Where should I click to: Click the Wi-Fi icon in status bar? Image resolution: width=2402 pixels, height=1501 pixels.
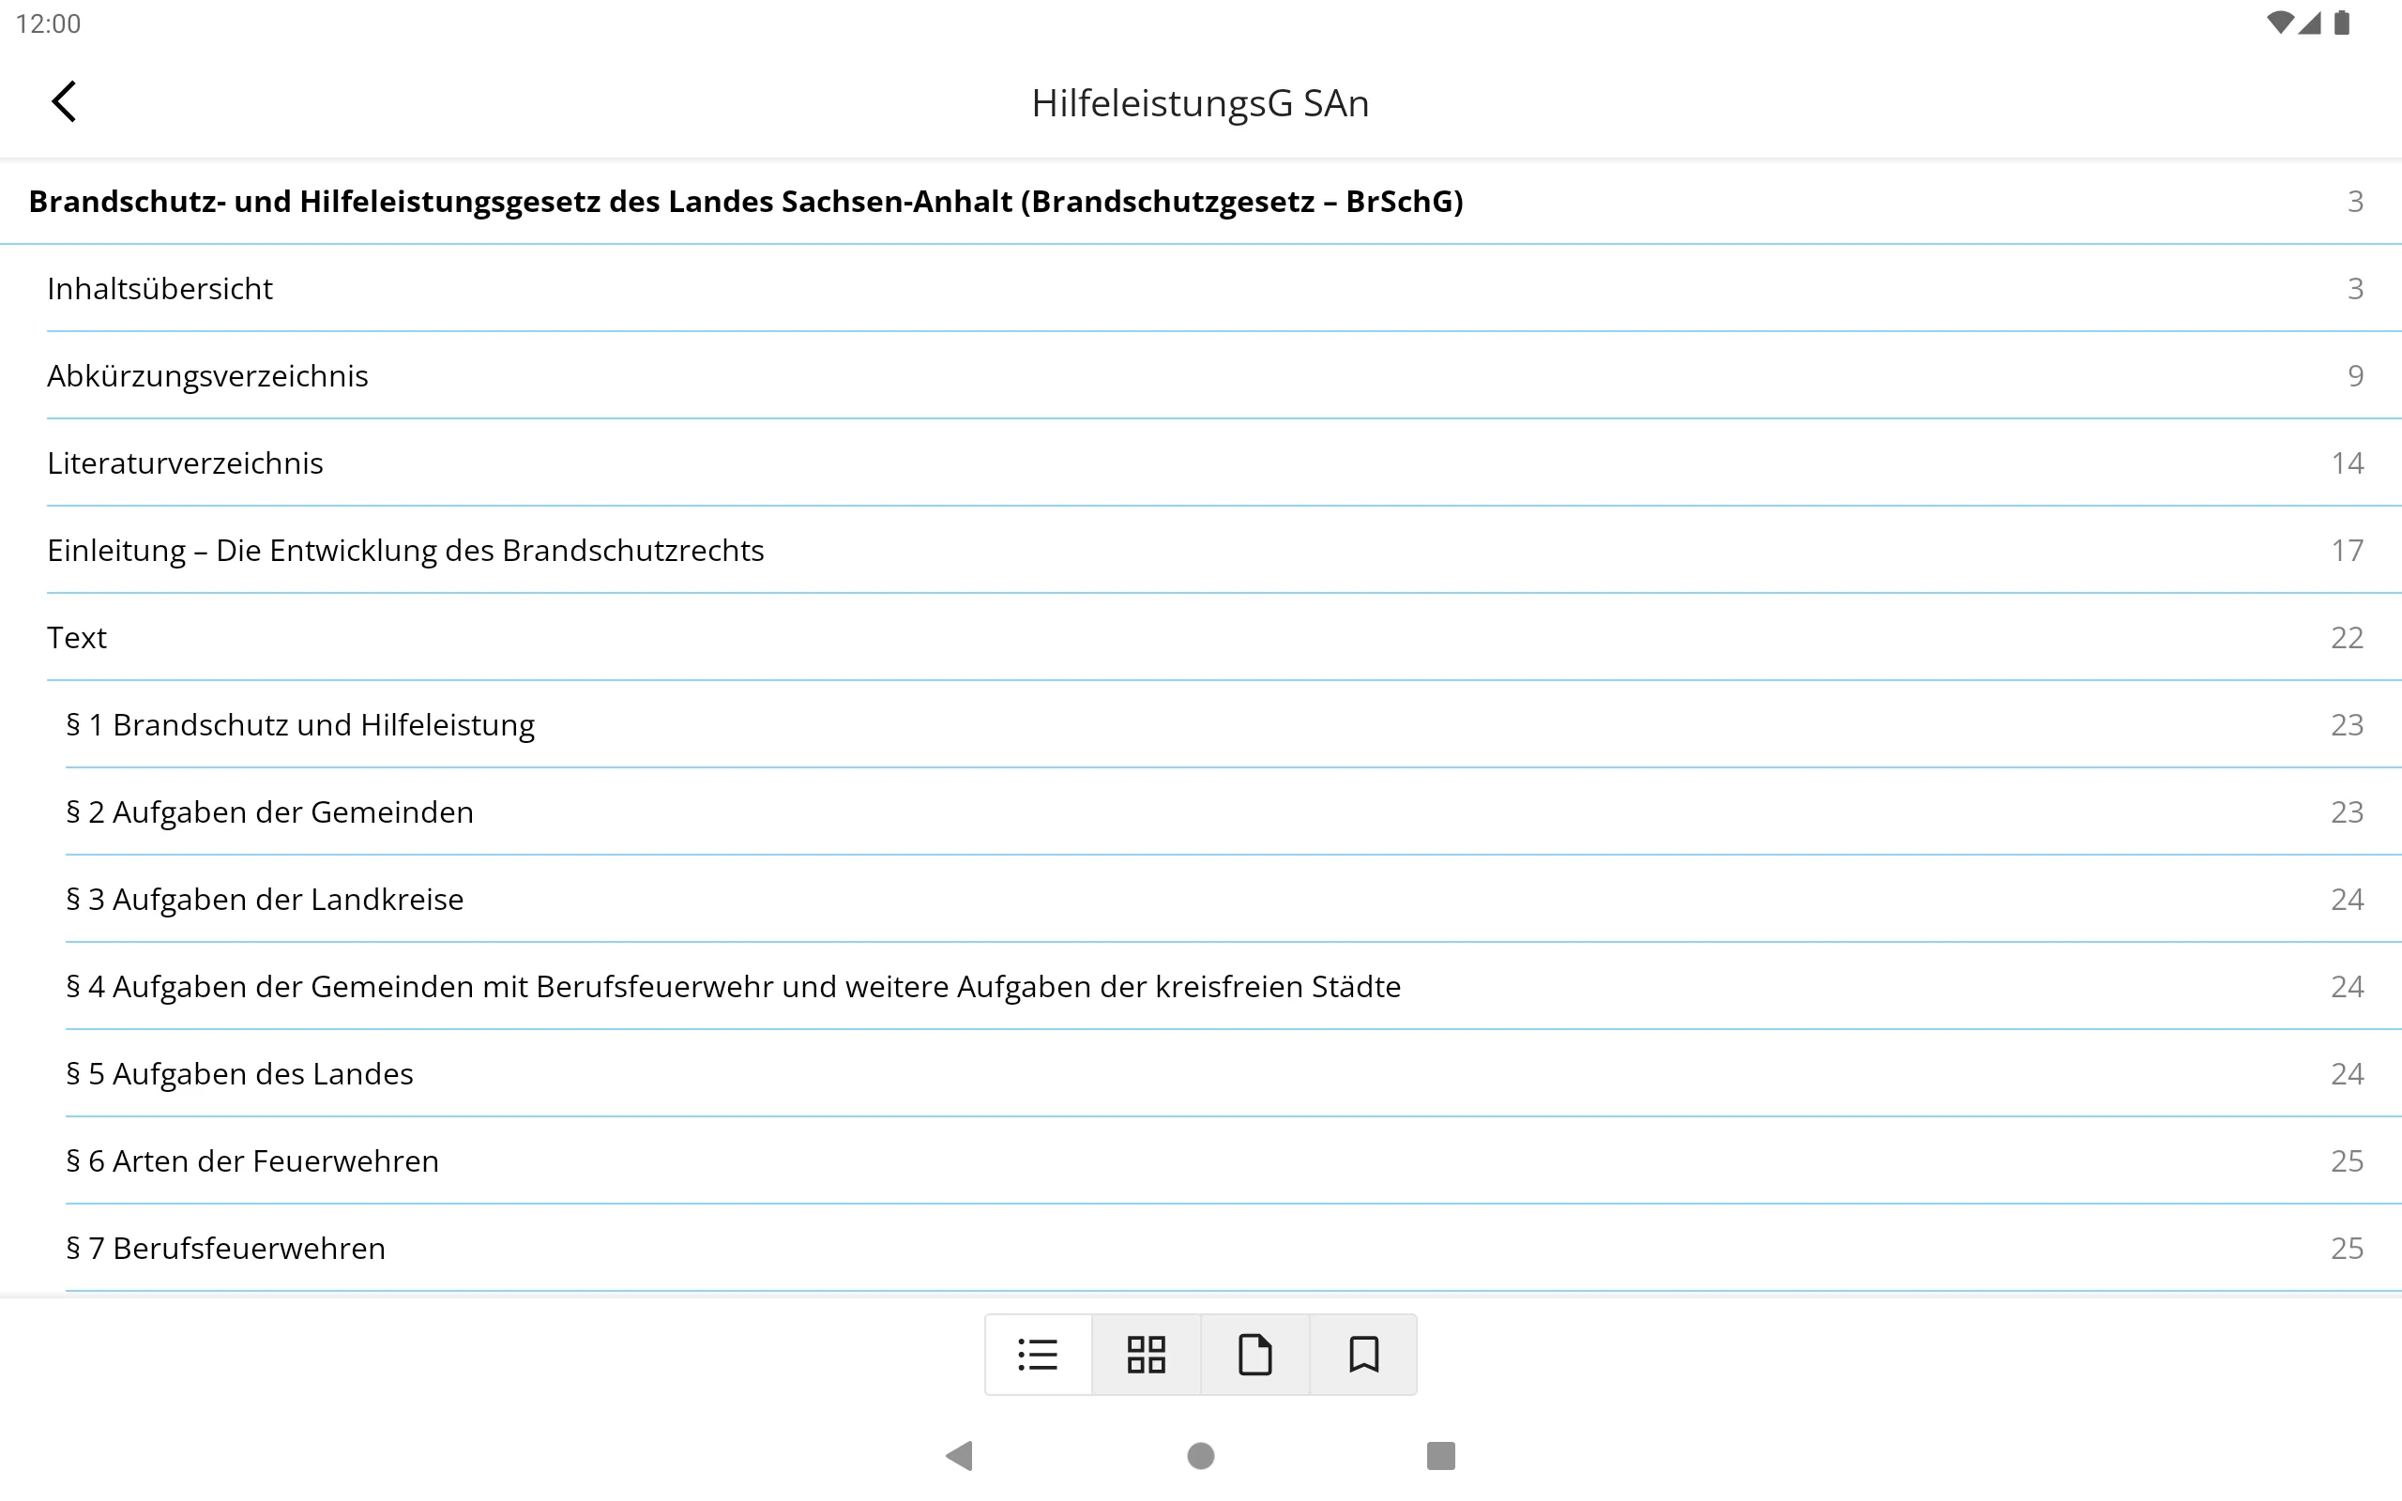2280,23
